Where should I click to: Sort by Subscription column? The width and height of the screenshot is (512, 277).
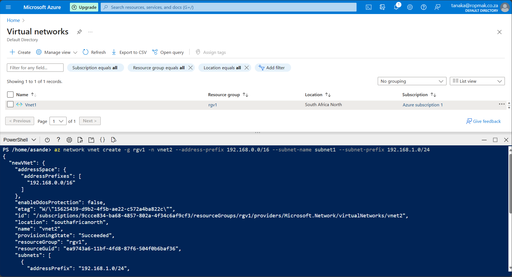pos(419,95)
